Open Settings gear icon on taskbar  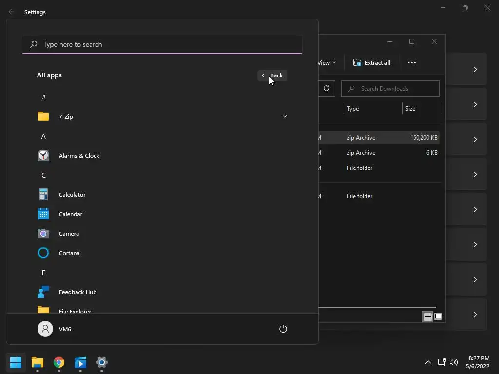coord(102,362)
